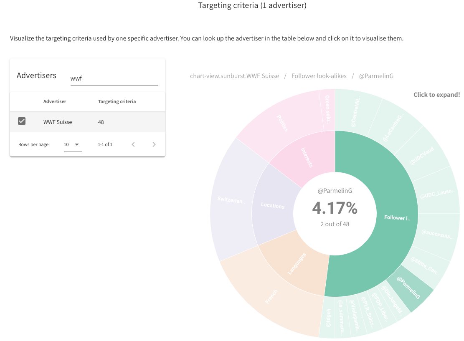Image resolution: width=464 pixels, height=341 pixels.
Task: Select the @succesuis.. segment
Action: 437,234
